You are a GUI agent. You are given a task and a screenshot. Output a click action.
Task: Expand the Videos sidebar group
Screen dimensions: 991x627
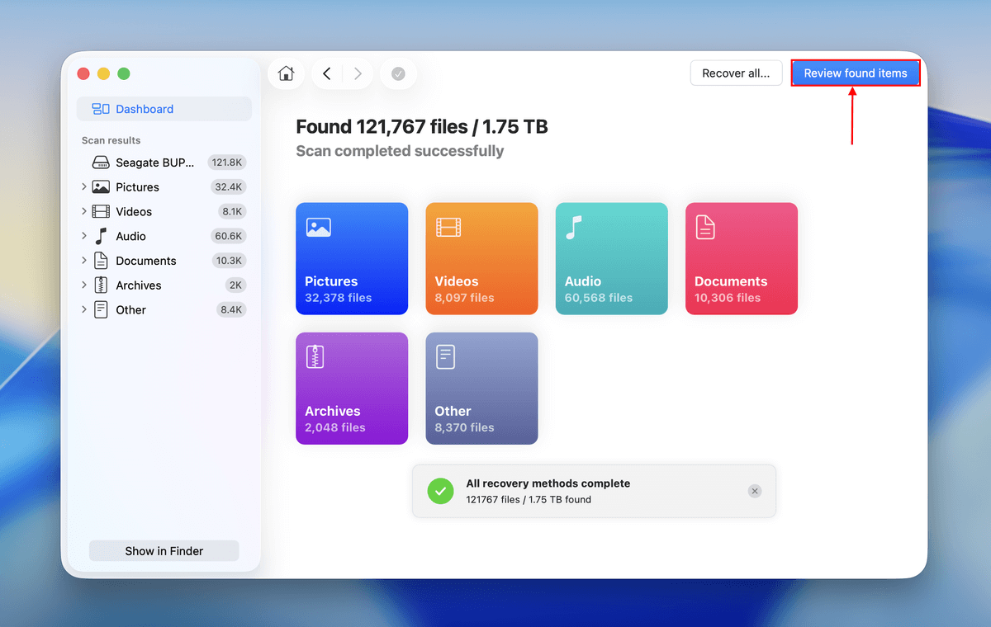(84, 212)
